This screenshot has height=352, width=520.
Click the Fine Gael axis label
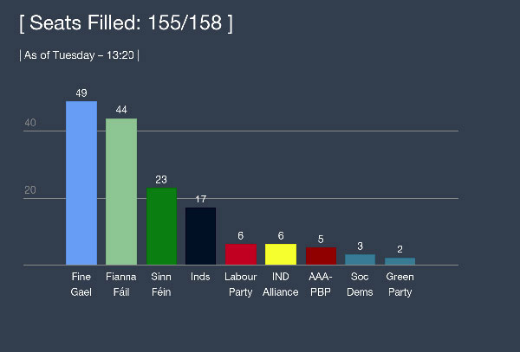click(x=81, y=285)
